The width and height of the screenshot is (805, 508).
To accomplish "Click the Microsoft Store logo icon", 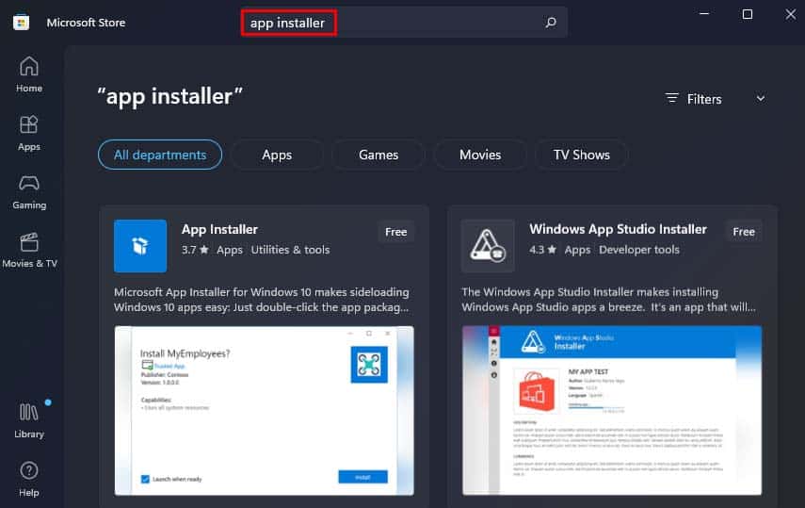I will tap(21, 23).
